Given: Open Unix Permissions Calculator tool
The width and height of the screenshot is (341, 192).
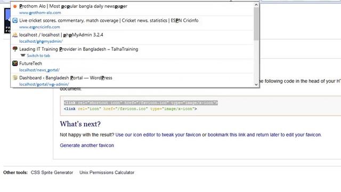Looking at the screenshot, I should [x=107, y=173].
